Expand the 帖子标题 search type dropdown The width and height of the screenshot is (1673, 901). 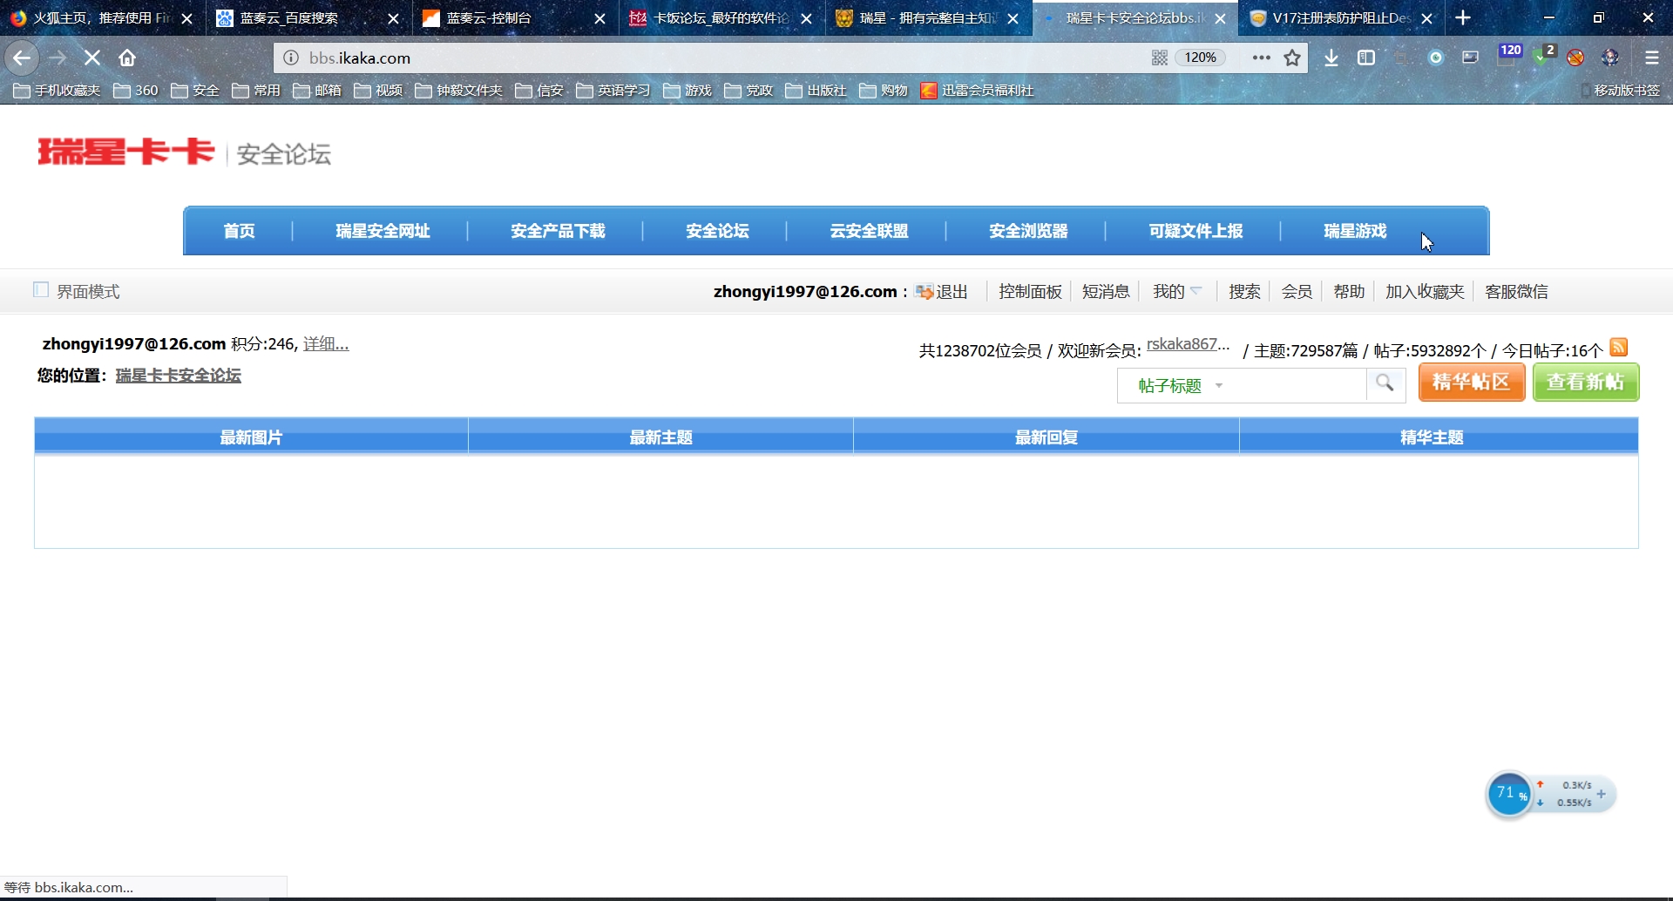(1181, 385)
